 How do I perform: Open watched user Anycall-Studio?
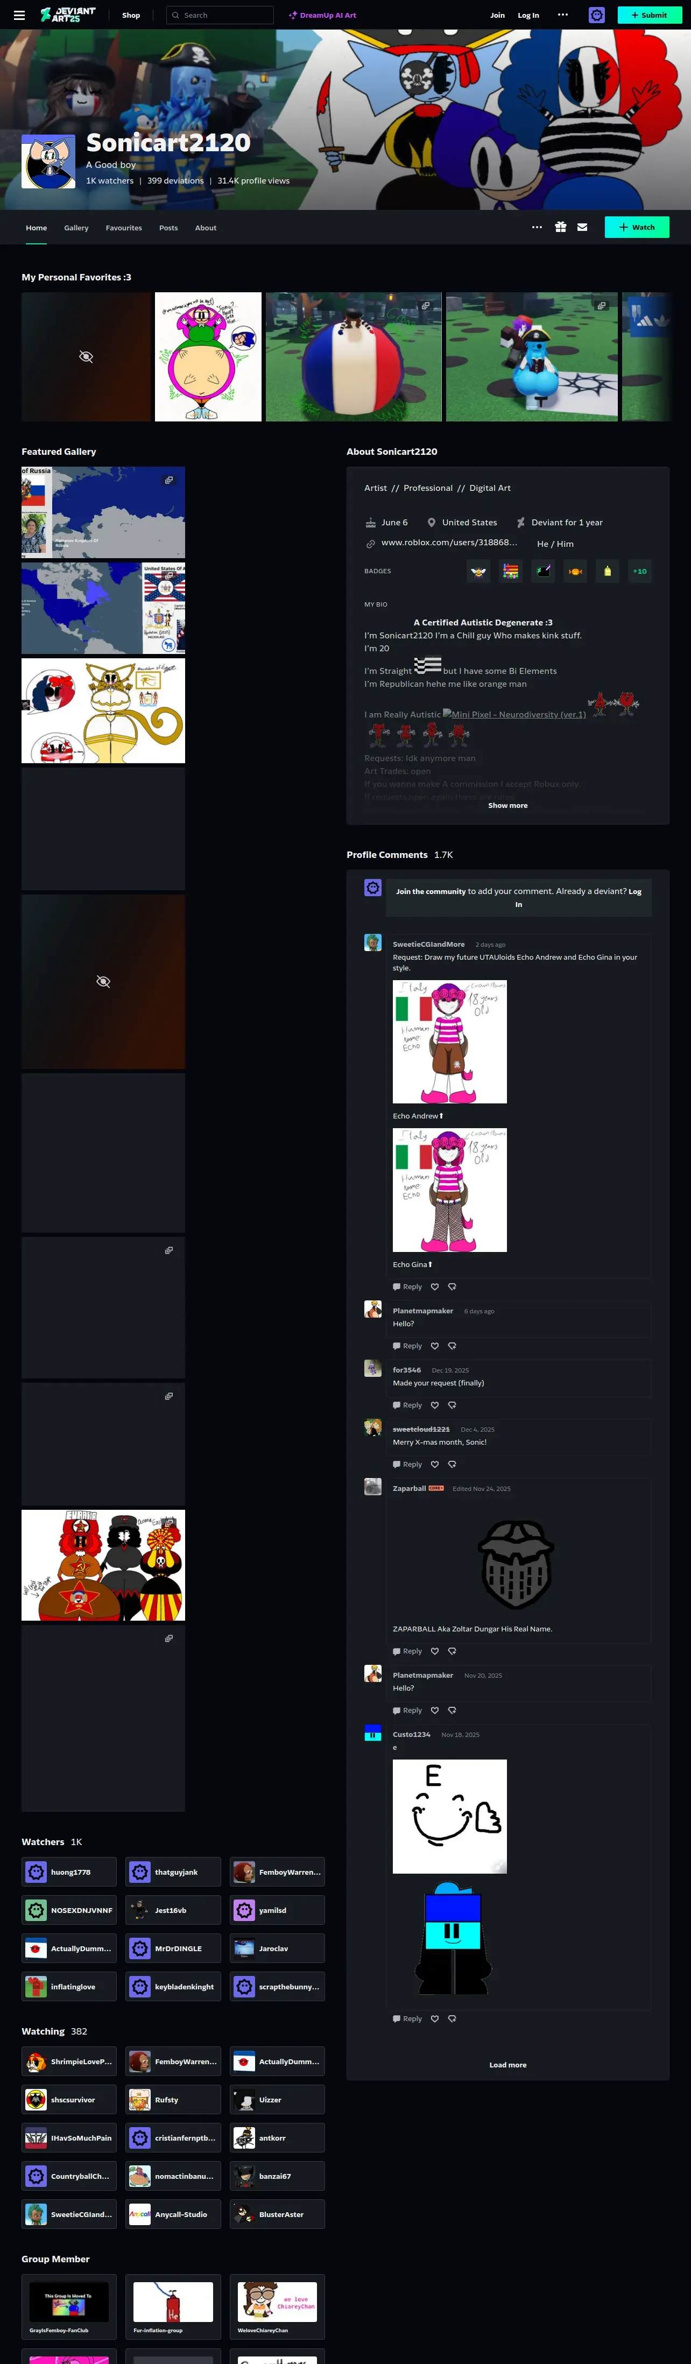coord(173,2214)
